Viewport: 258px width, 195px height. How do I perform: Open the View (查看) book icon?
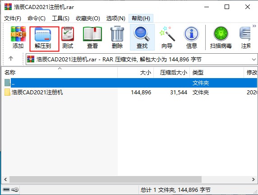[x=92, y=37]
